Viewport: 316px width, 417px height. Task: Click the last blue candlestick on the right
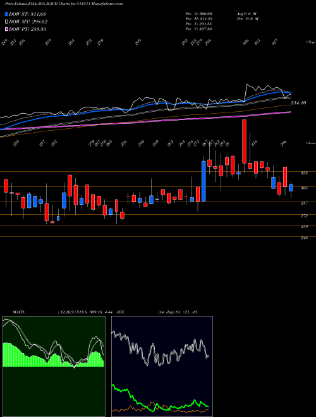click(x=291, y=188)
